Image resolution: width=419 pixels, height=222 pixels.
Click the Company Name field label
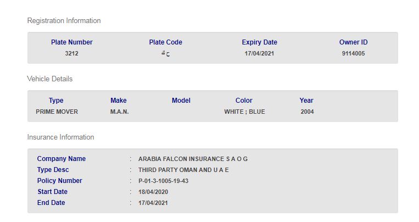coord(62,159)
